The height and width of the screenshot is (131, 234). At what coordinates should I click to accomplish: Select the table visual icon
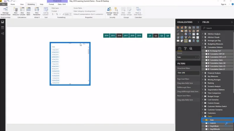tap(186, 41)
